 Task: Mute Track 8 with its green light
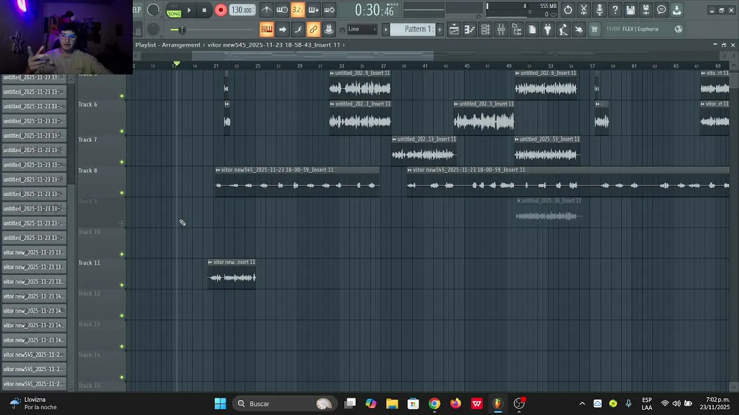122,193
